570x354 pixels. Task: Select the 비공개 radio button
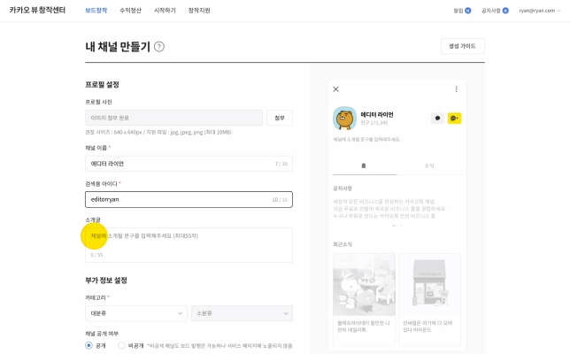pyautogui.click(x=121, y=345)
